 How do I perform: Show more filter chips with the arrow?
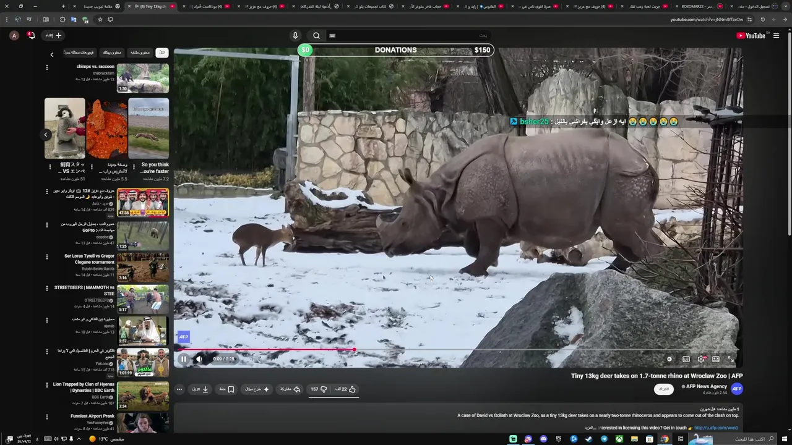[52, 54]
